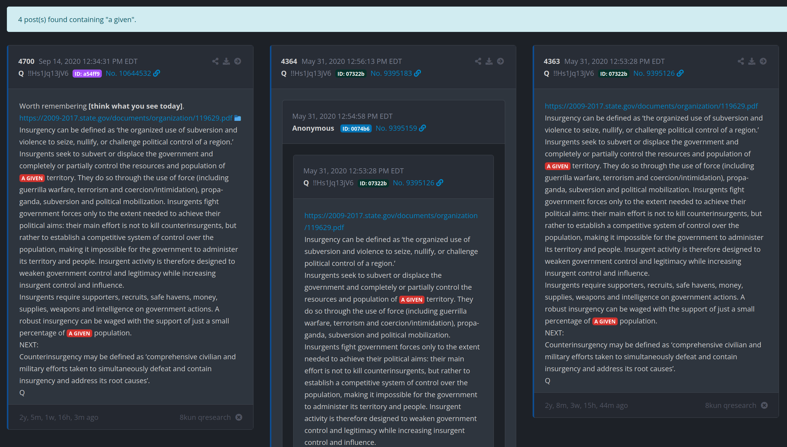Image resolution: width=787 pixels, height=447 pixels.
Task: Click ID: 07322b badge in post 4363
Action: tap(614, 74)
